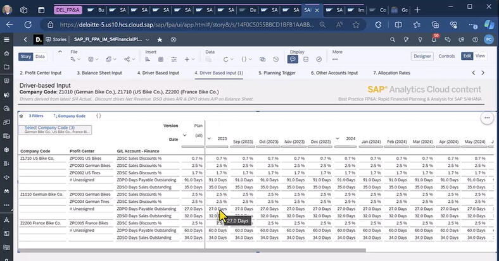
Task: Open Insert add (+) dropdown
Action: point(189,59)
